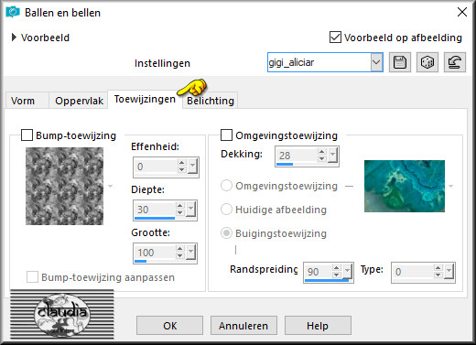Enable the Omgevingstoewijzing checkbox

(x=226, y=135)
